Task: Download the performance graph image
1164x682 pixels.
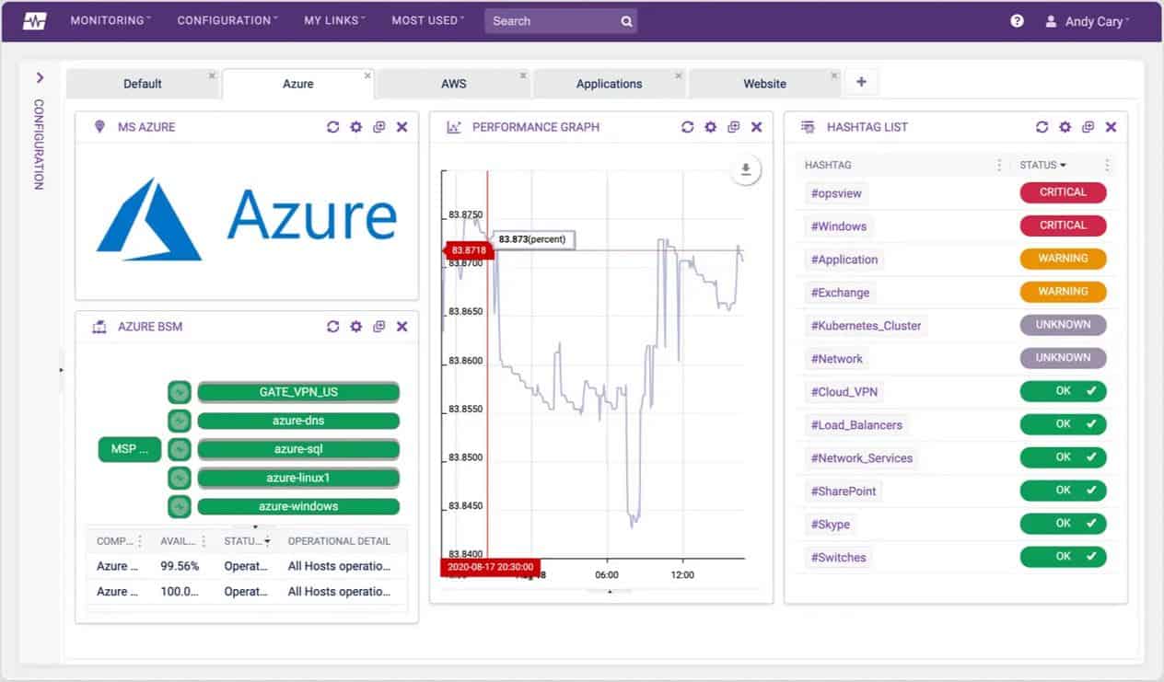Action: pos(747,170)
